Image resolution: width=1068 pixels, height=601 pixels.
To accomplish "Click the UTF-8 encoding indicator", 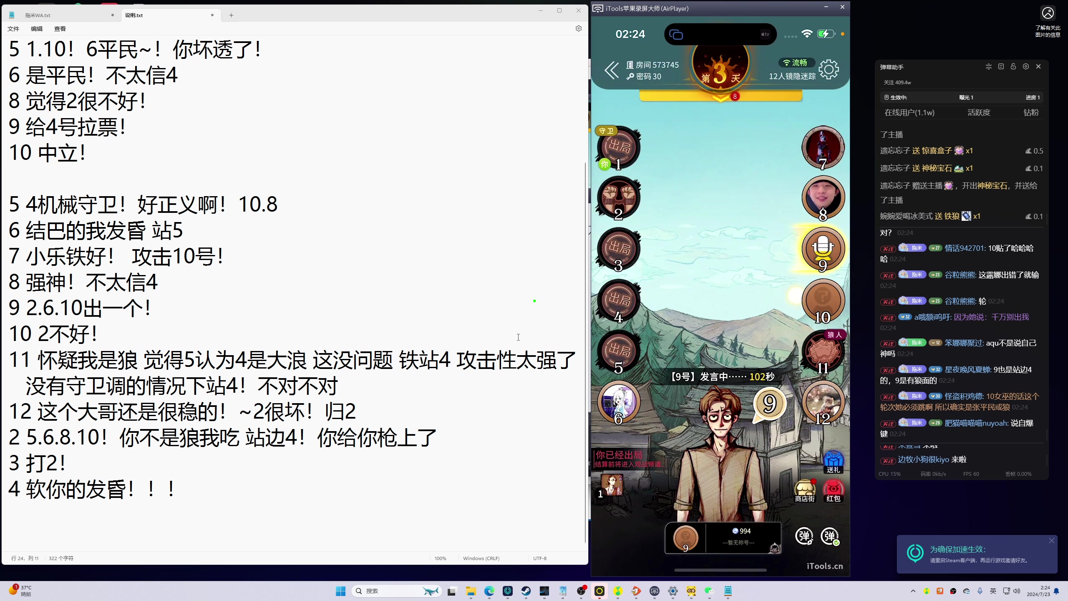I will (540, 558).
